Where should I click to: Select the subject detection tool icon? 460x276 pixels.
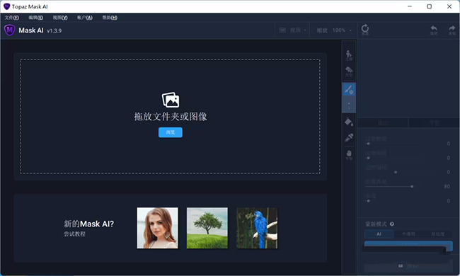[x=349, y=55]
